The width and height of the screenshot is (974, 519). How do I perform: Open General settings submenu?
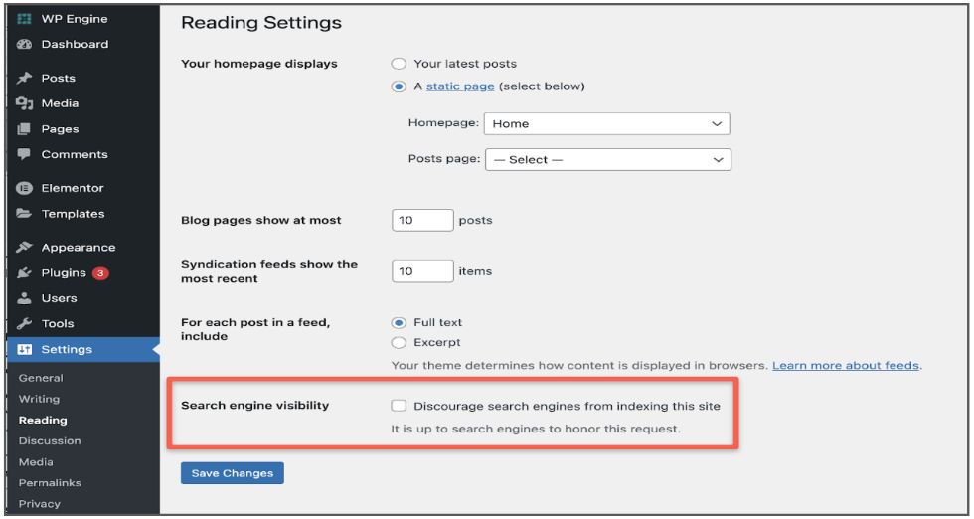click(41, 378)
